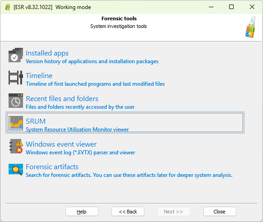Click the SRUM chart graph icon

click(16, 123)
